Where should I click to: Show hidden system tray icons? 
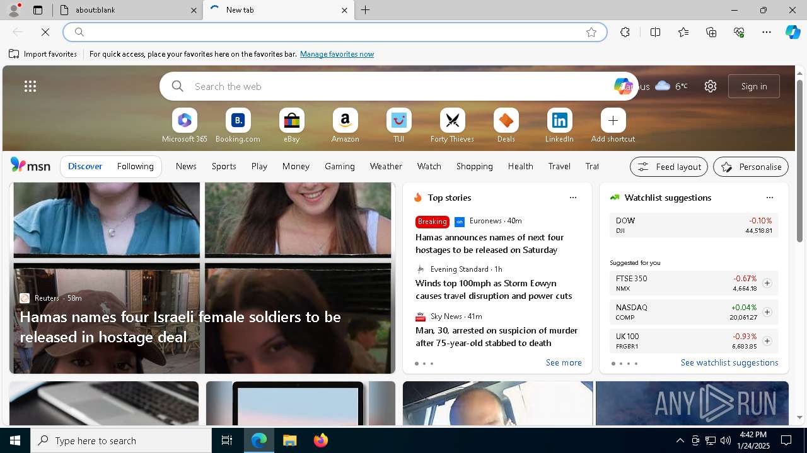coord(680,440)
